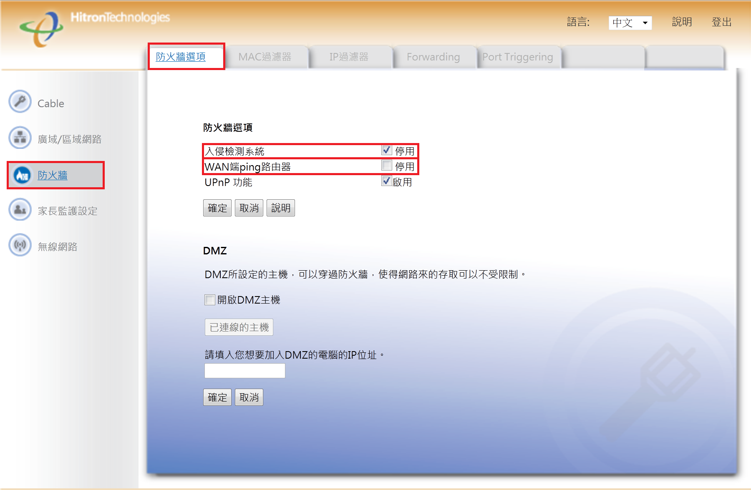751x490 pixels.
Task: Click the 請填入您想要加入DMZ的電腦的IP位址 prompt
Action: click(295, 355)
